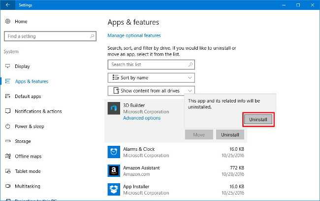The image size is (320, 201).
Task: Click the Storage drive icon
Action: pyautogui.click(x=8, y=141)
